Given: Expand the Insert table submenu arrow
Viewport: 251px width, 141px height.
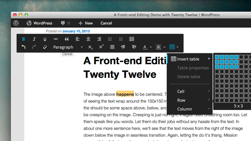Looking at the screenshot, I should tap(209, 59).
